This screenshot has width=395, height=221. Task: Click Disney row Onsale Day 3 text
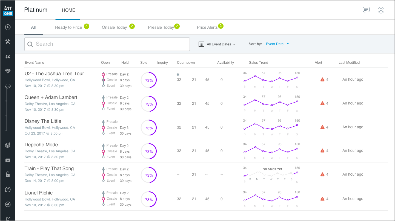coord(124,127)
